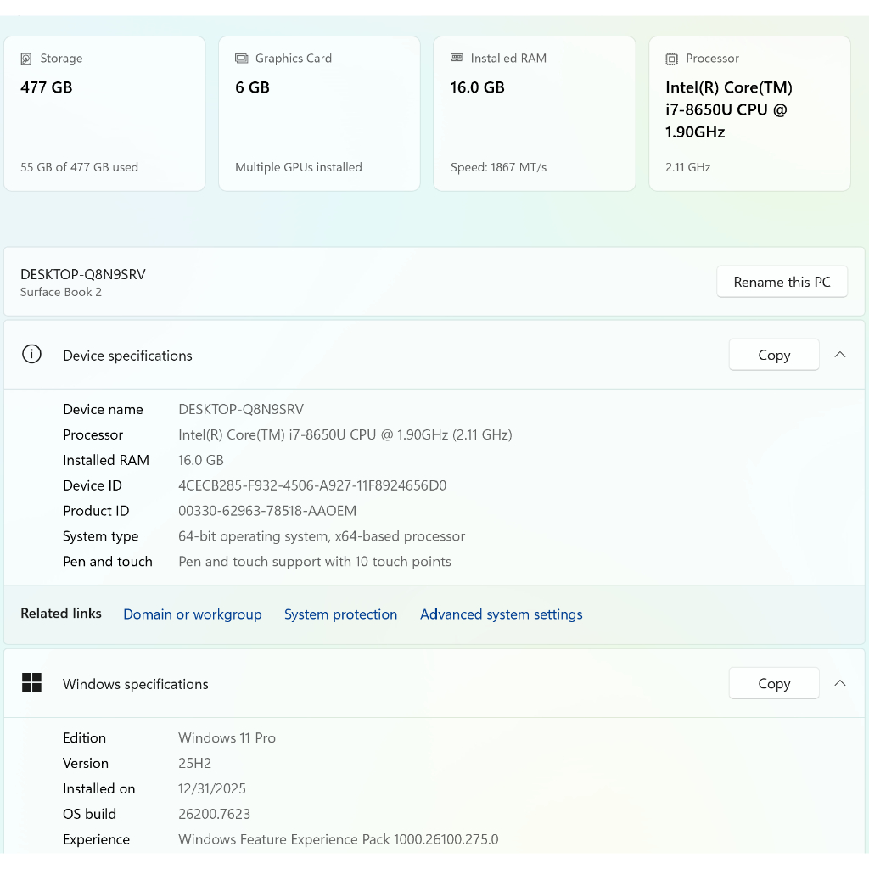Open the System protection link
The height and width of the screenshot is (869, 869).
point(340,614)
